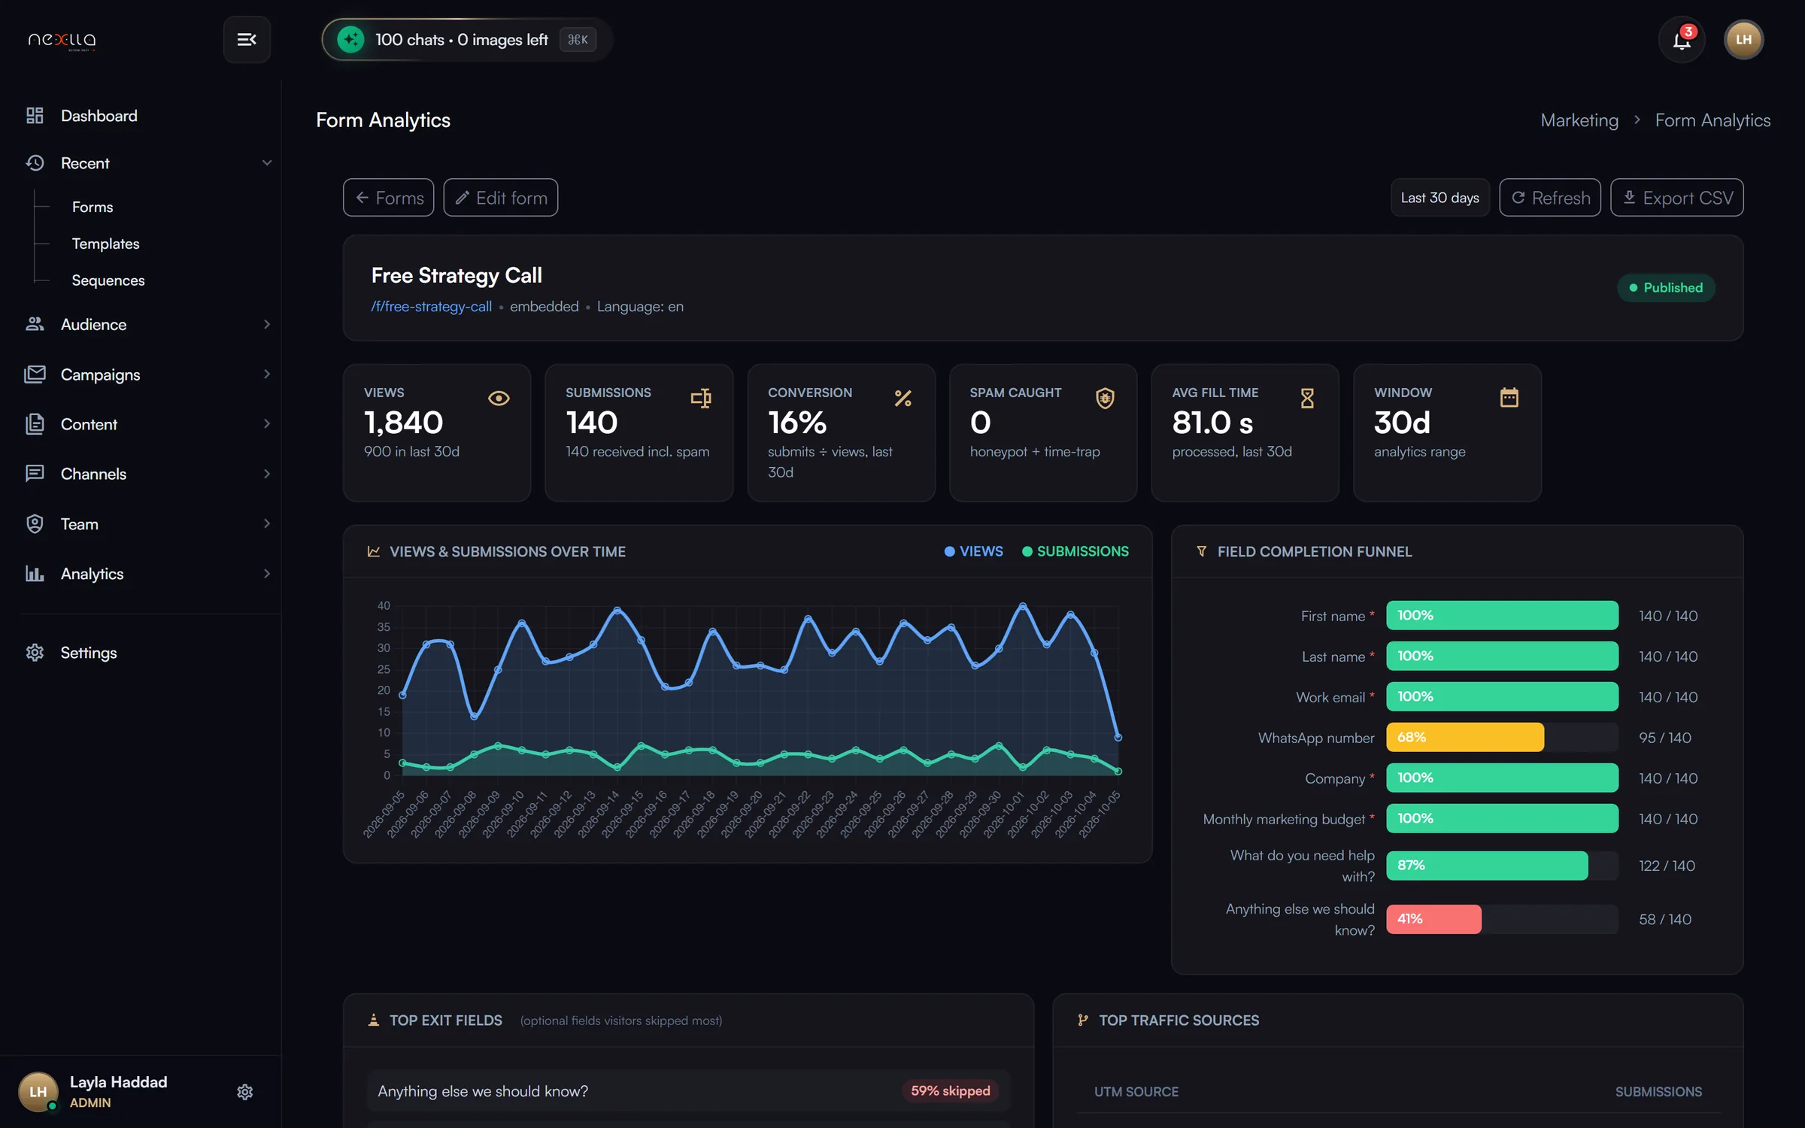Viewport: 1805px width, 1128px height.
Task: Click the Recent history clock icon
Action: tap(35, 162)
